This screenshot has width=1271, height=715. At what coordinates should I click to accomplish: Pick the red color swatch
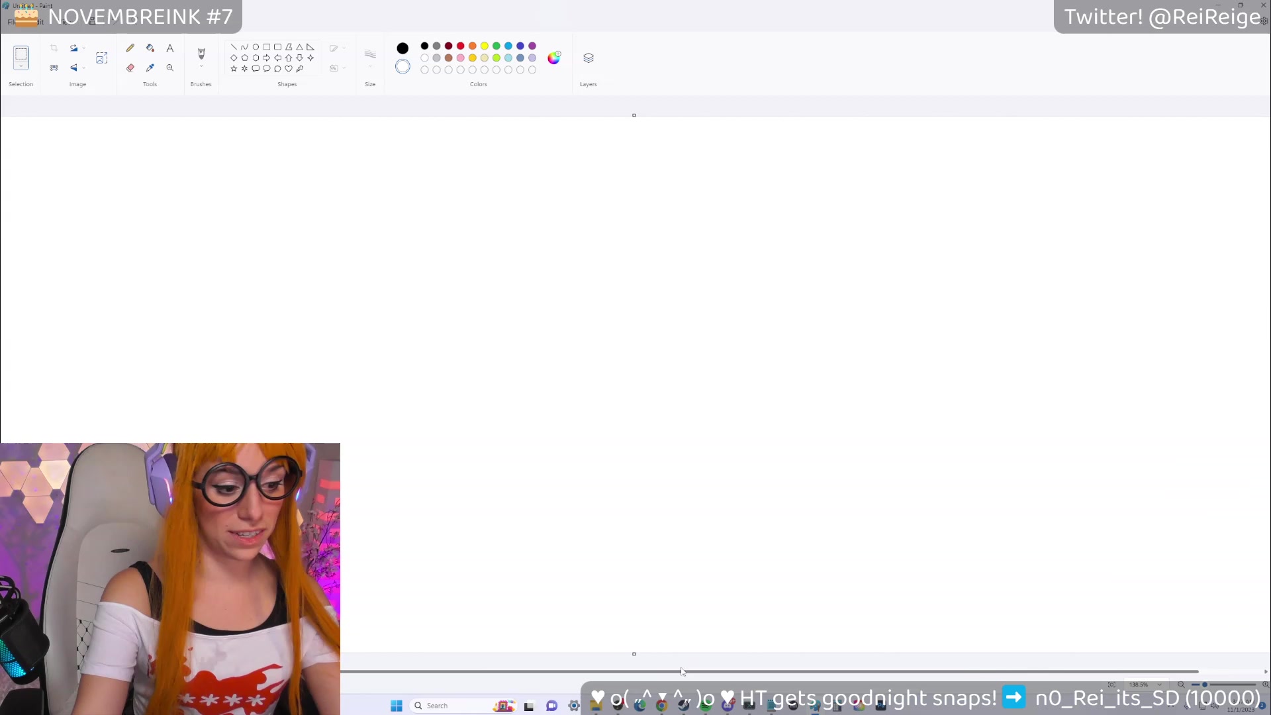[x=461, y=46]
